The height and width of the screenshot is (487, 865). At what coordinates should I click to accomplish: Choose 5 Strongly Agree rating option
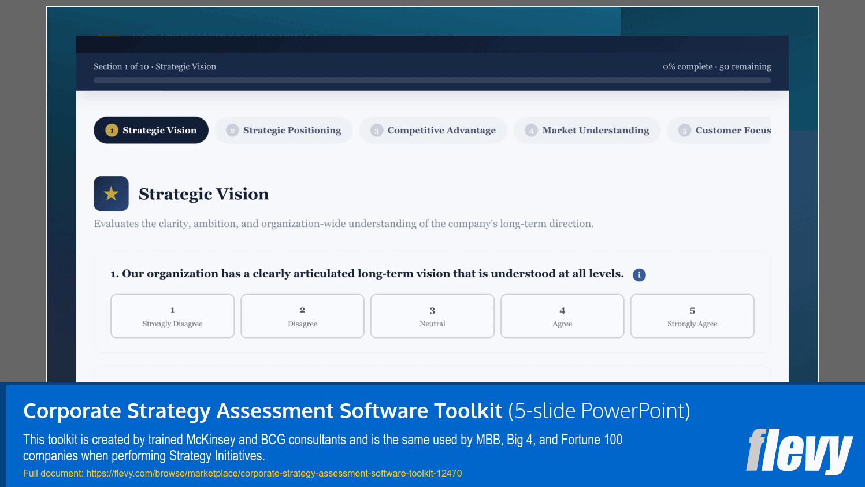coord(692,316)
